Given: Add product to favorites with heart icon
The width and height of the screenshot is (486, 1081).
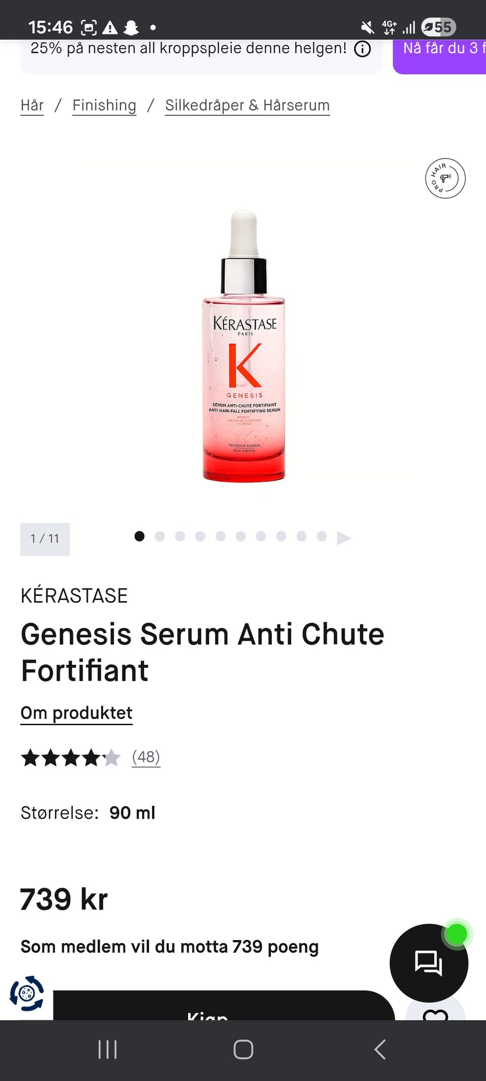Looking at the screenshot, I should pyautogui.click(x=435, y=1013).
